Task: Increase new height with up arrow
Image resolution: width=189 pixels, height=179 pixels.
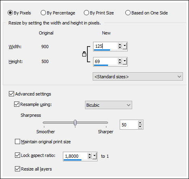Action: point(120,60)
